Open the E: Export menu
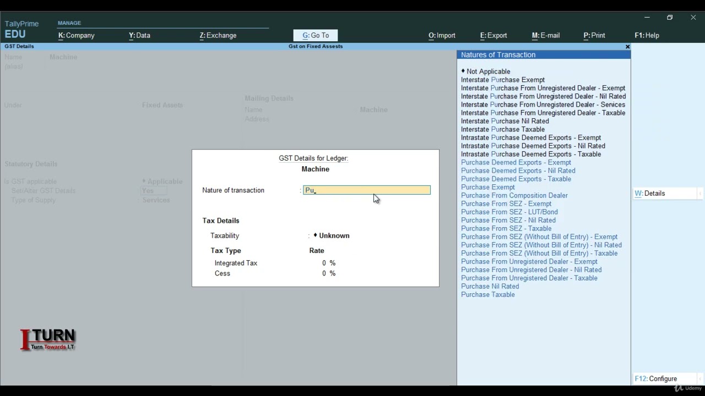This screenshot has height=396, width=705. [x=493, y=35]
